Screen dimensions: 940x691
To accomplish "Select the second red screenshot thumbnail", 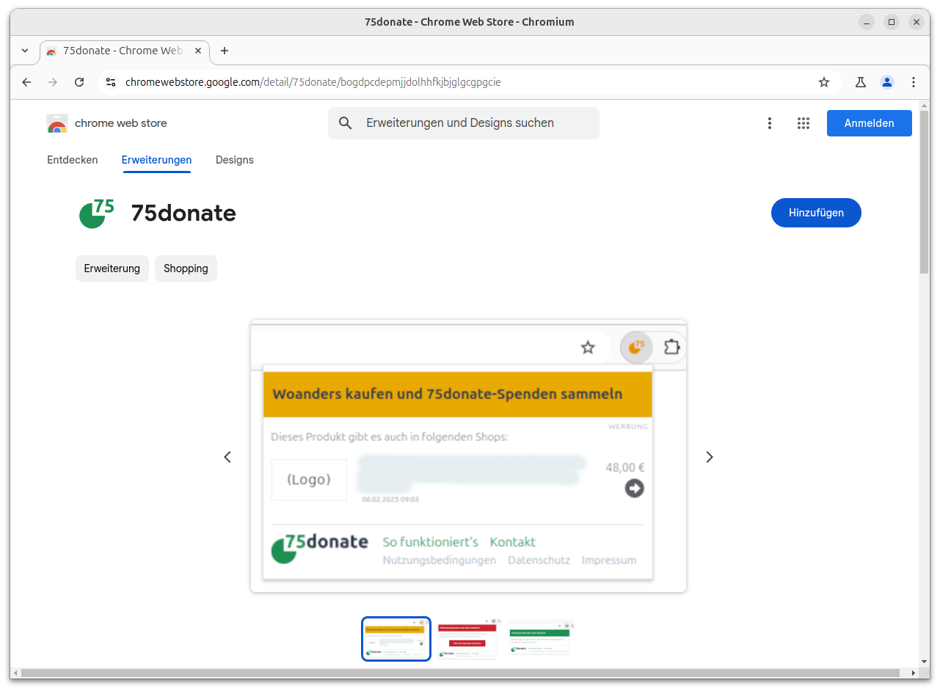I will 467,639.
